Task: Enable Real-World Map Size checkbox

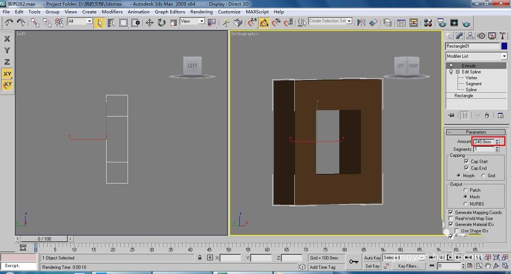Action: point(451,218)
